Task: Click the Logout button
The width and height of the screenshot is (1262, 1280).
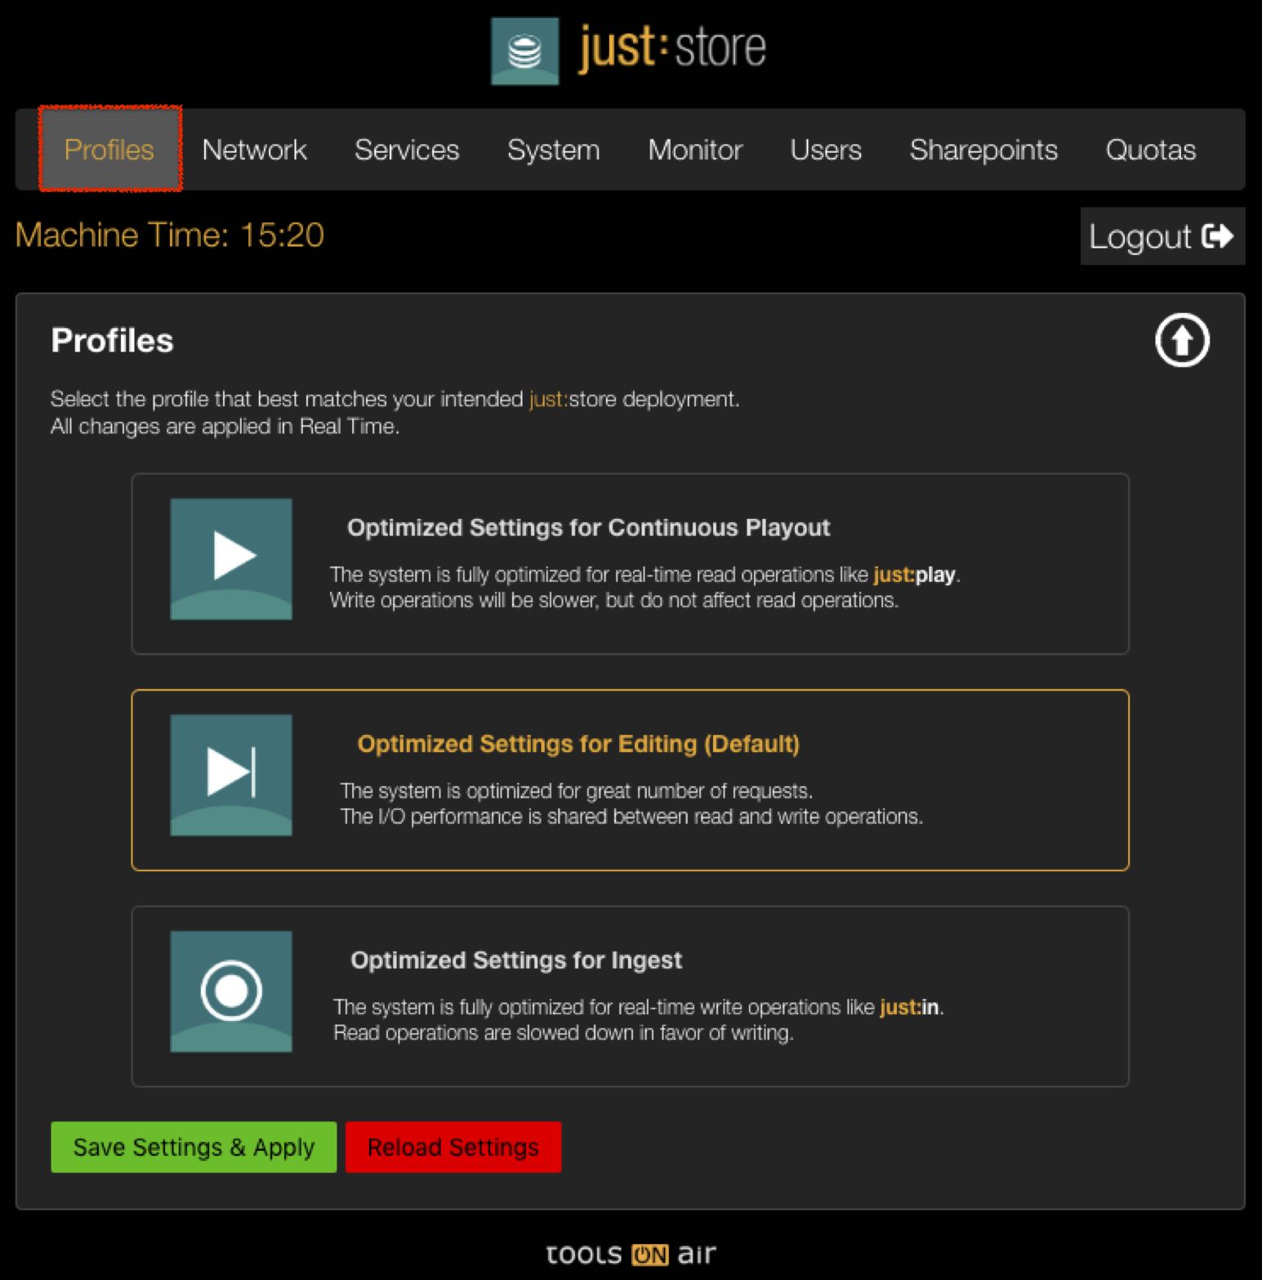Action: click(1162, 236)
